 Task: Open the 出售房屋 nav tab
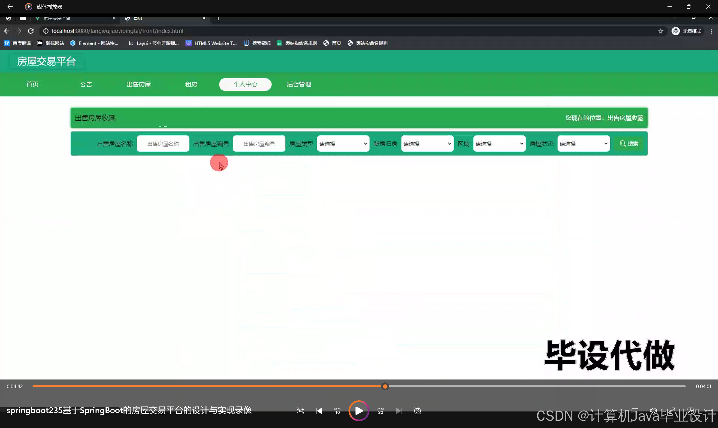tap(139, 84)
